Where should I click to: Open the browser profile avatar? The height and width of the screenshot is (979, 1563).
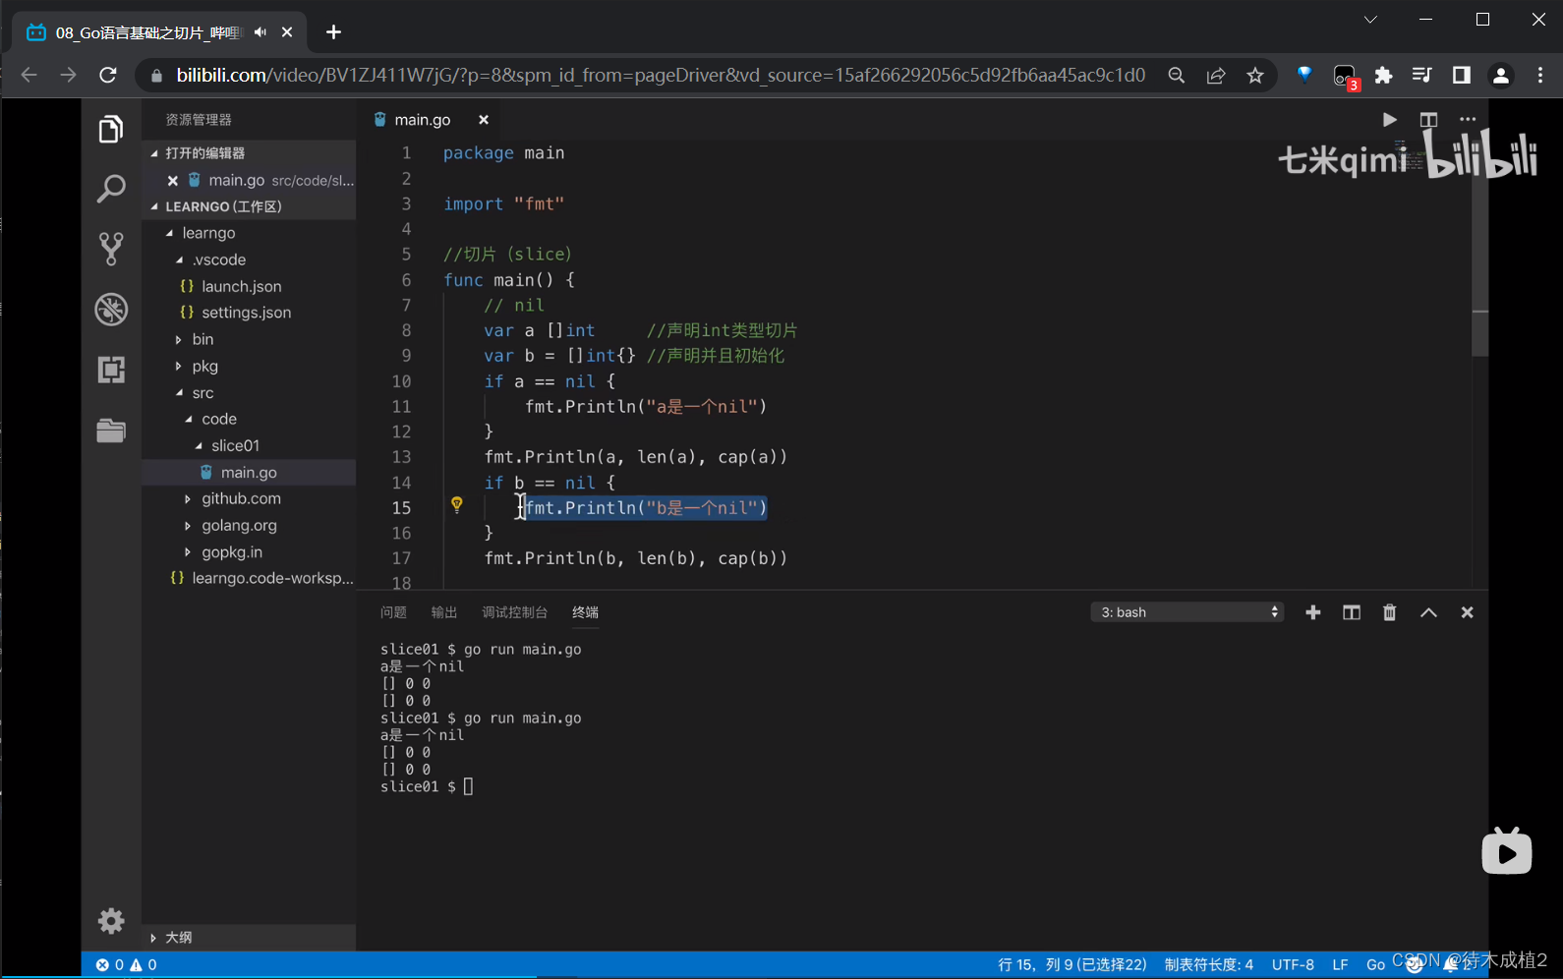[1501, 76]
